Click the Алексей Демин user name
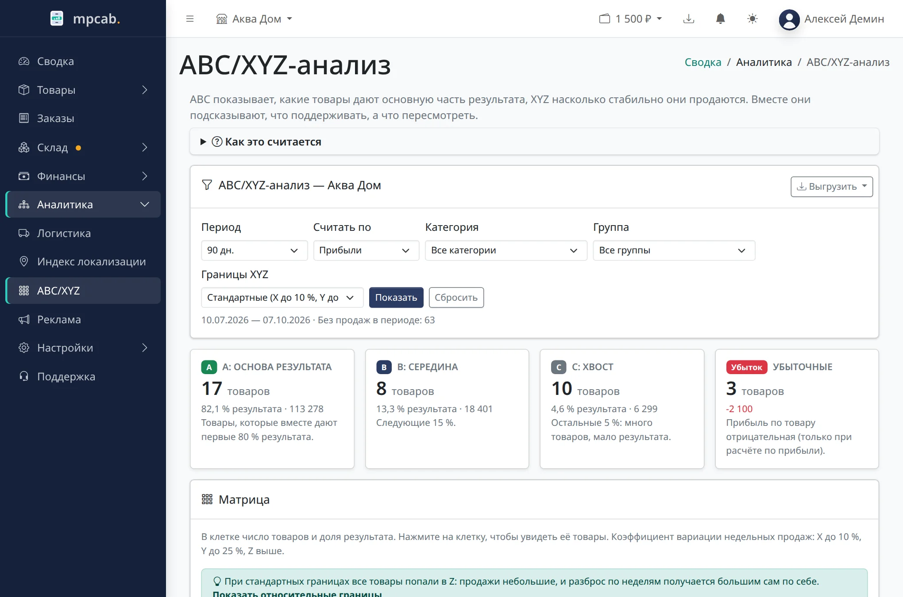Screen dimensions: 903x597 (x=844, y=19)
